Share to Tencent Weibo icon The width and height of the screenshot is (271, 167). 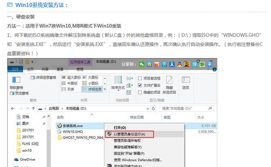pos(164,64)
